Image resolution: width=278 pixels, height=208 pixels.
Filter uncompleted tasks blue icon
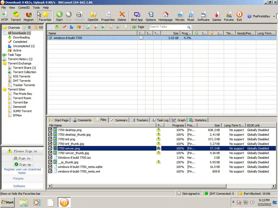click(71, 27)
